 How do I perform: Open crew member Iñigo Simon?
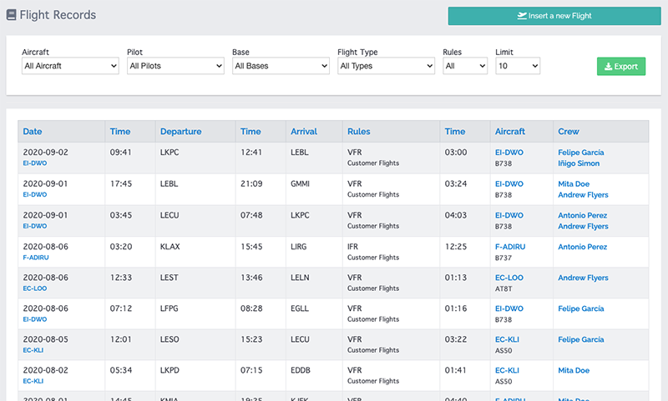(x=579, y=163)
